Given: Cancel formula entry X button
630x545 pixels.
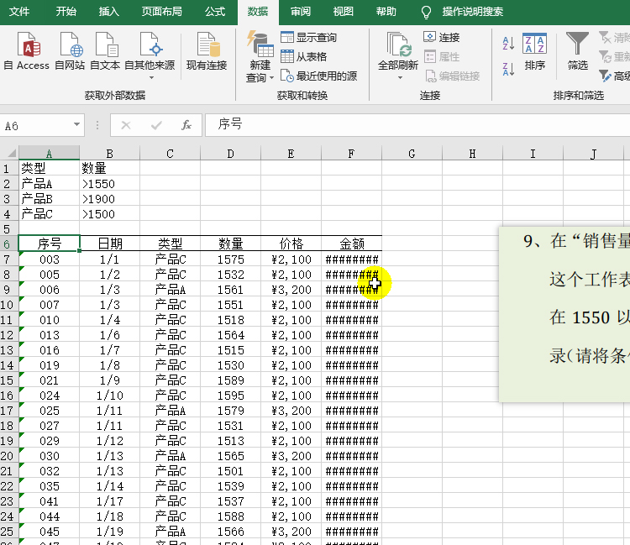Looking at the screenshot, I should click(x=126, y=125).
